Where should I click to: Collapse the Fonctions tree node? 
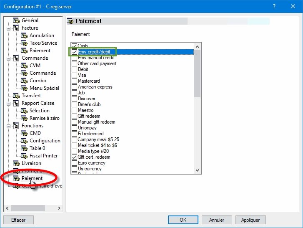point(8,126)
